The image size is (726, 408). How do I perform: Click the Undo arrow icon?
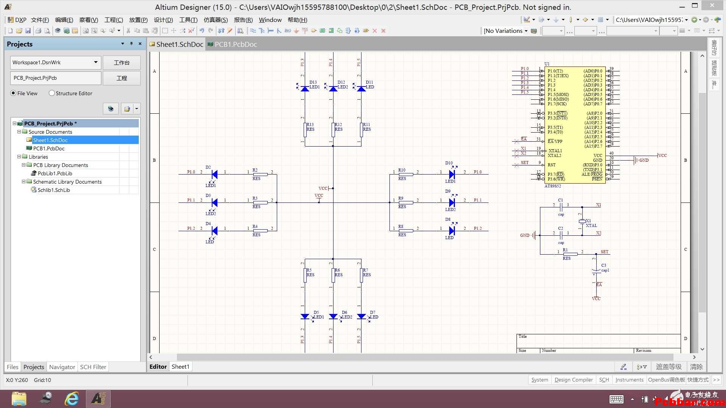pyautogui.click(x=202, y=31)
